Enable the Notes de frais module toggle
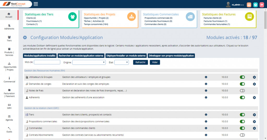 [242, 91]
